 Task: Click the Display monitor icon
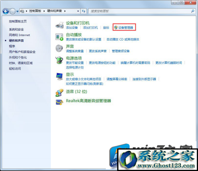[x=59, y=77]
